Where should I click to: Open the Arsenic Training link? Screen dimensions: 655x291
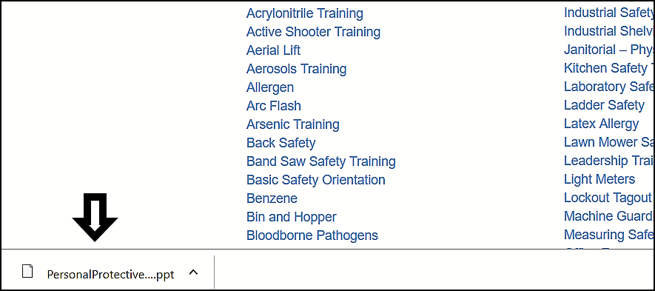pos(293,124)
